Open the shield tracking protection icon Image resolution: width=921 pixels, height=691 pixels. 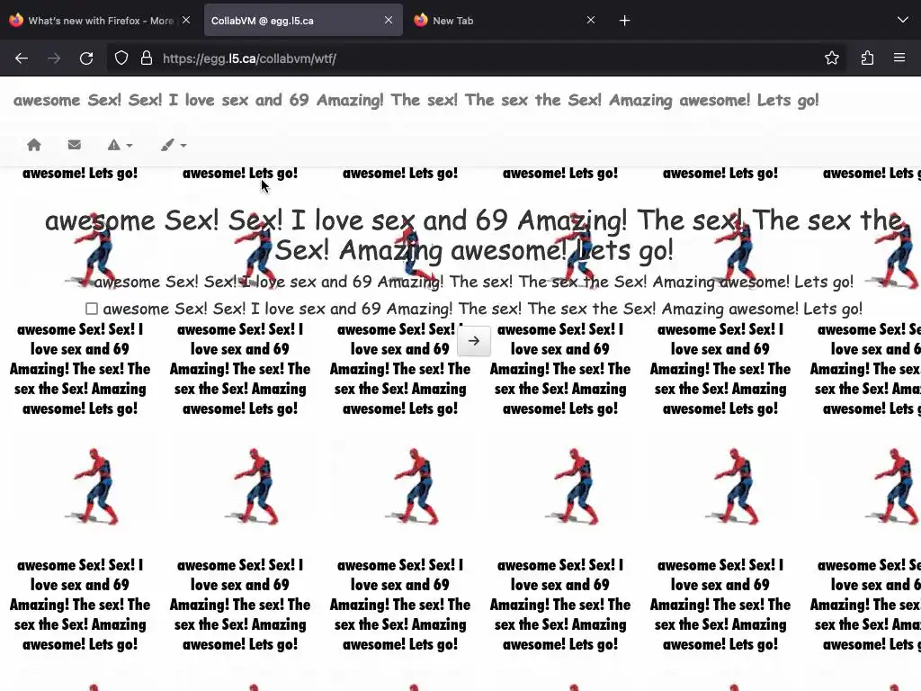tap(121, 58)
